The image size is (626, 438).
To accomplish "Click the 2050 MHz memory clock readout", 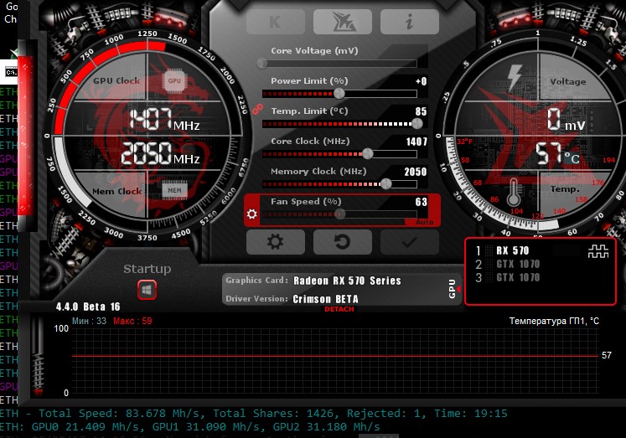I will tap(161, 153).
